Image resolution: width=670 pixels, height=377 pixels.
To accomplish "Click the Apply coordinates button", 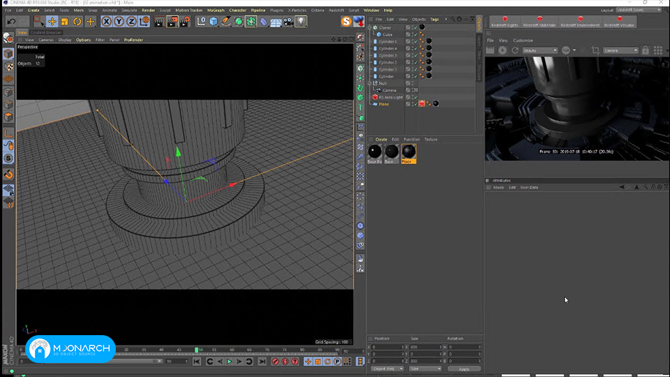I will pyautogui.click(x=464, y=369).
